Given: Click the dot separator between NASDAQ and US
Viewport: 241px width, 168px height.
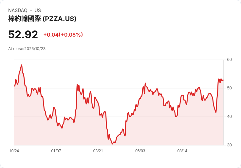Looking at the screenshot, I should tap(31, 10).
